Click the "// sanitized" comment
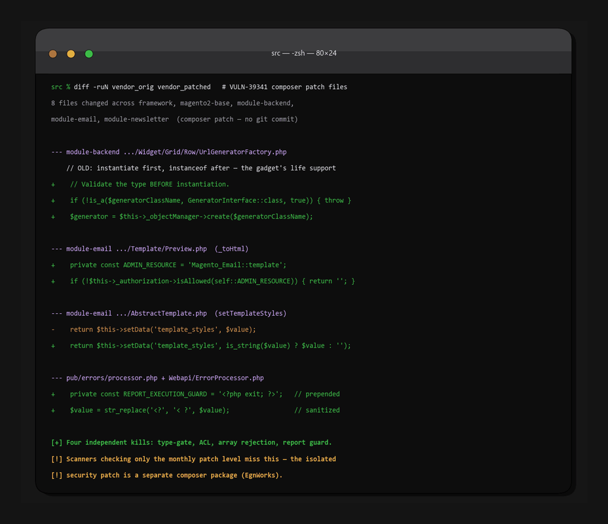 317,411
